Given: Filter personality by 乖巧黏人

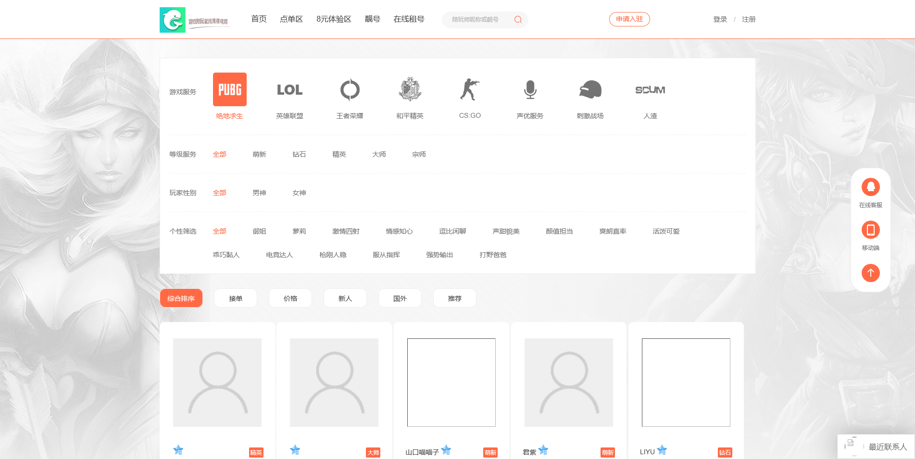Looking at the screenshot, I should coord(226,255).
